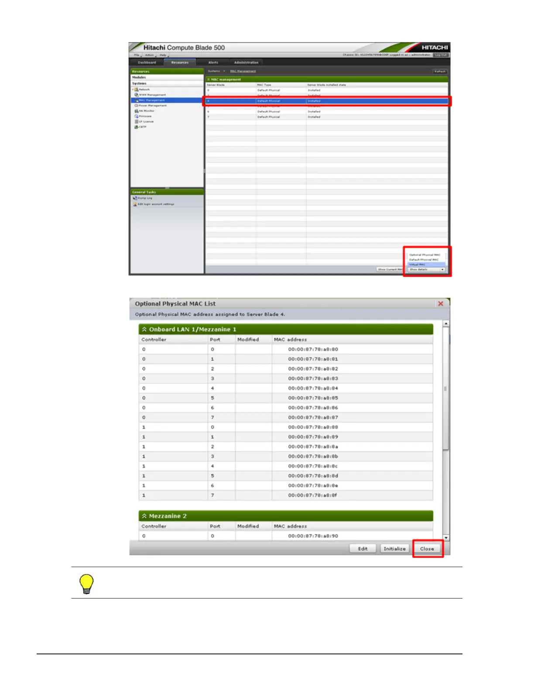Viewport: 534px width, 691px height.
Task: Open the Help menu
Action: 163,55
